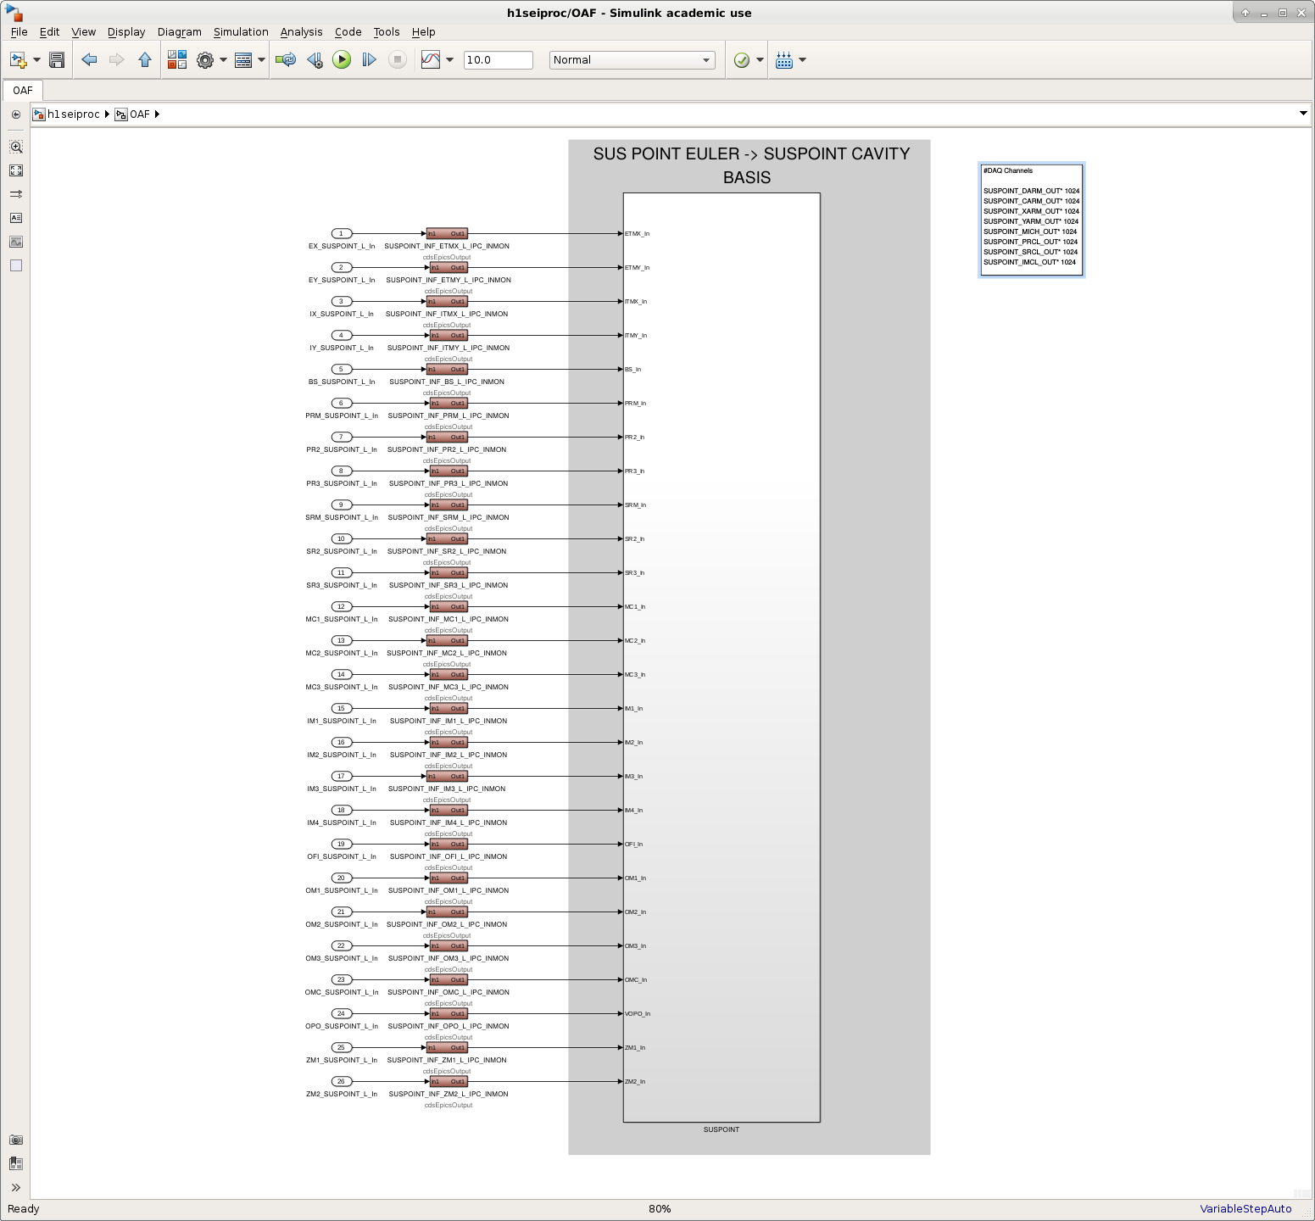Viewport: 1315px width, 1221px height.
Task: Select the #DAQ Channels annotation block
Action: 1031,220
